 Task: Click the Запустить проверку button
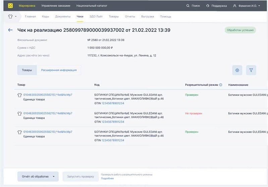coord(81,176)
